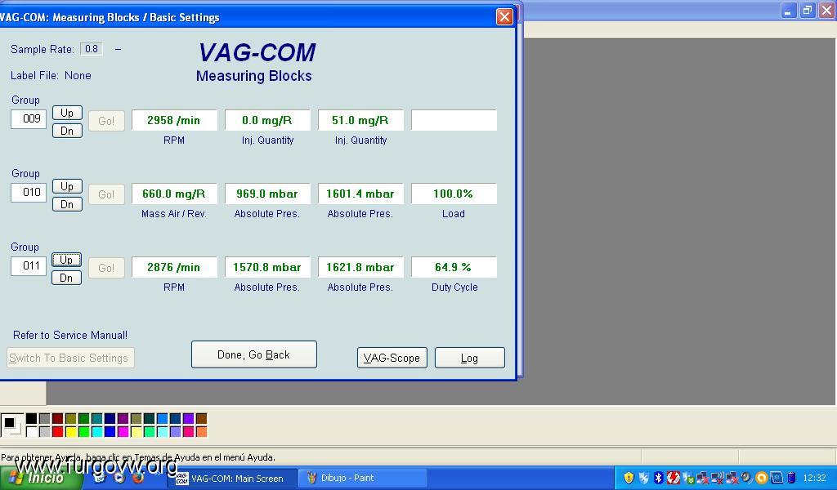Increase Group 011 with its Up button
The image size is (837, 490).
tap(66, 260)
